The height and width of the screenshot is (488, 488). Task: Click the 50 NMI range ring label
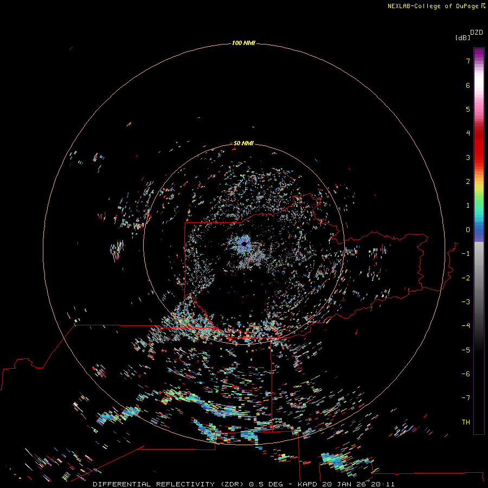pyautogui.click(x=243, y=143)
